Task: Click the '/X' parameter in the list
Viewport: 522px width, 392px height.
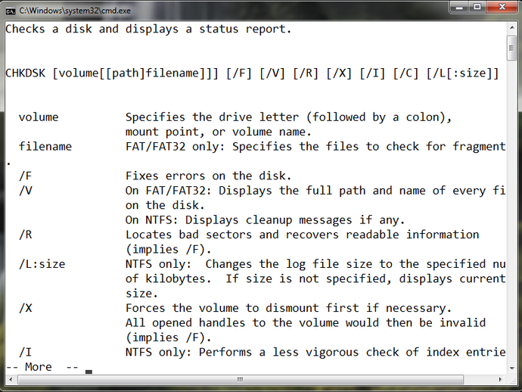Action: (25, 308)
